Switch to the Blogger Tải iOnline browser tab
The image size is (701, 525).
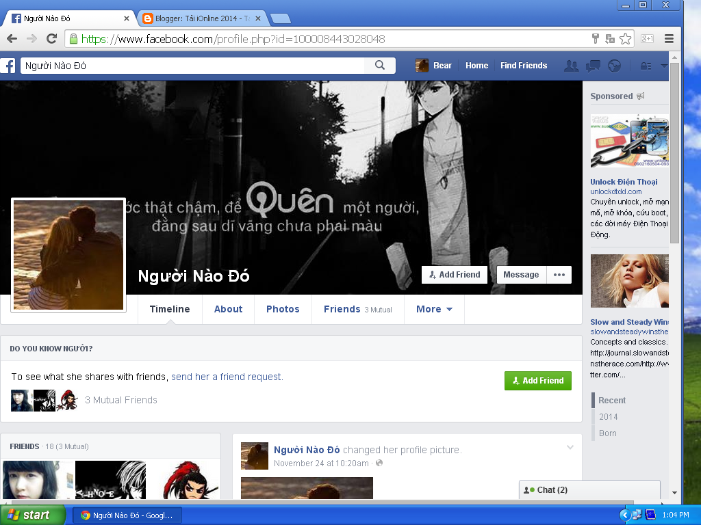pos(202,18)
